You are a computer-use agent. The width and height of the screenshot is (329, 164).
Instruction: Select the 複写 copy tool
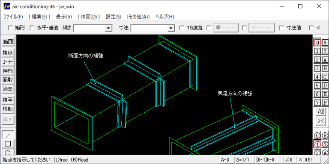point(8,100)
